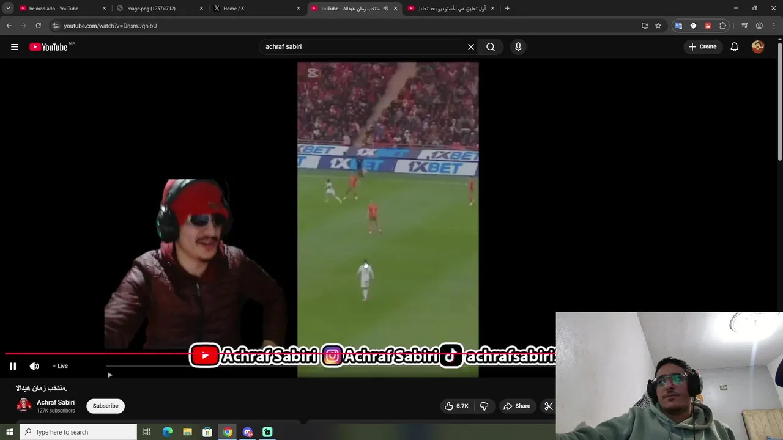This screenshot has width=783, height=440.
Task: Open the Google Translate extension
Action: tap(678, 26)
